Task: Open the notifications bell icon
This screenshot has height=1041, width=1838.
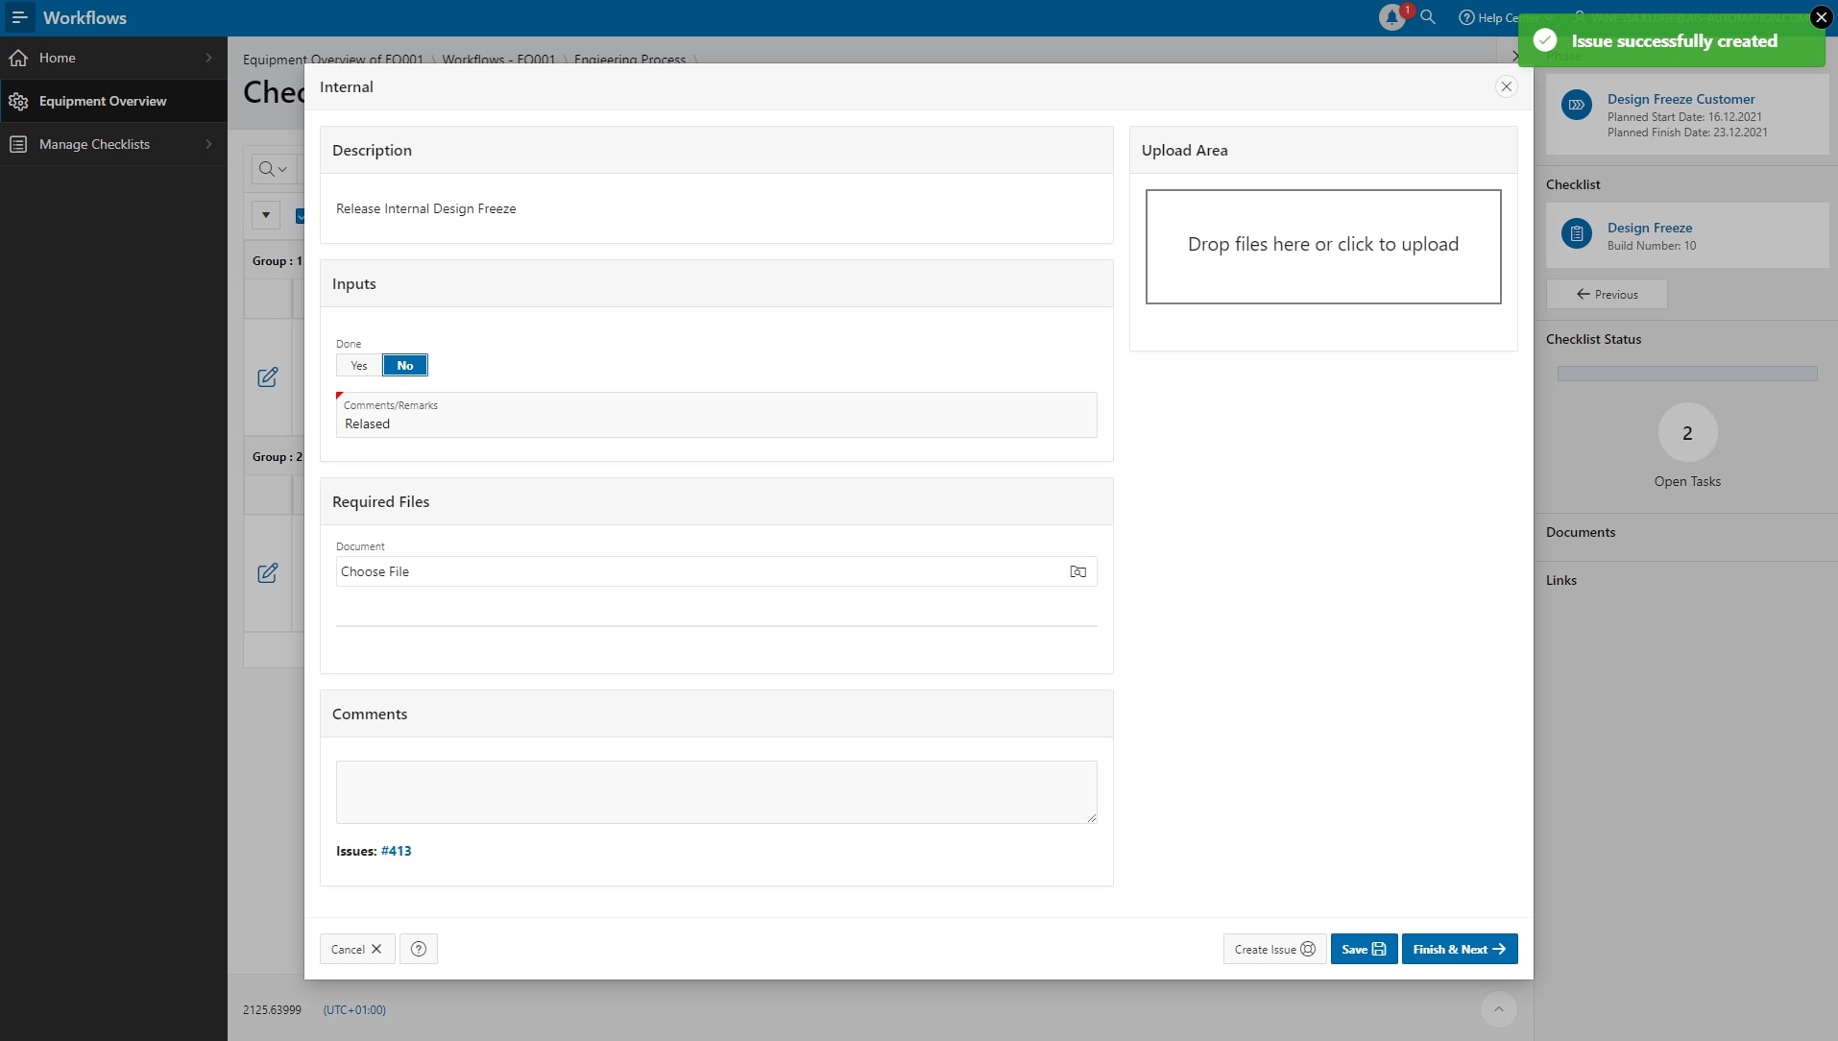Action: click(1391, 17)
